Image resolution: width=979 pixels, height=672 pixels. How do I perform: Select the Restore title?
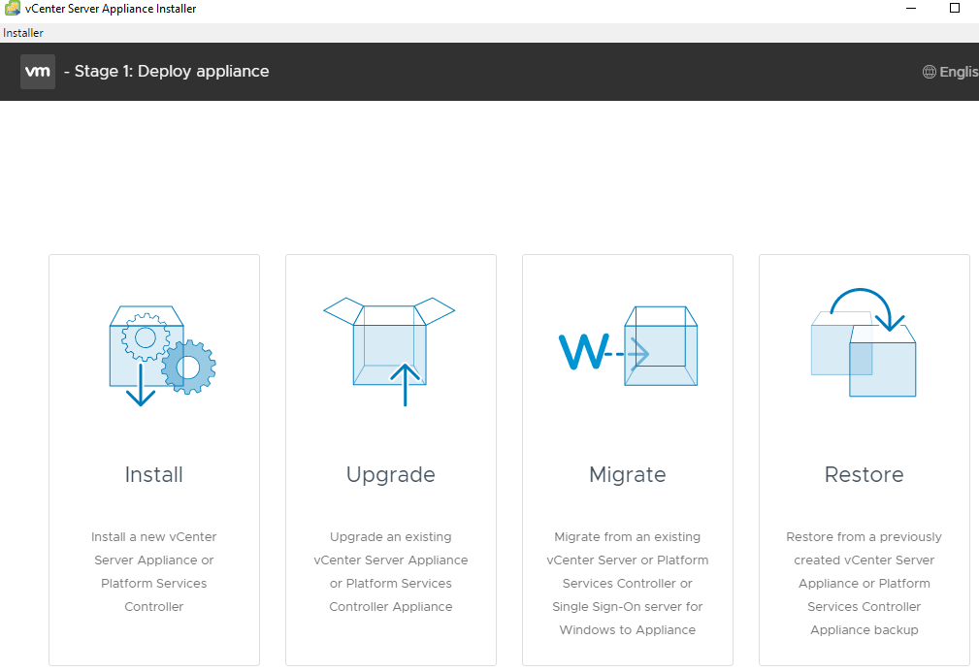click(x=865, y=475)
